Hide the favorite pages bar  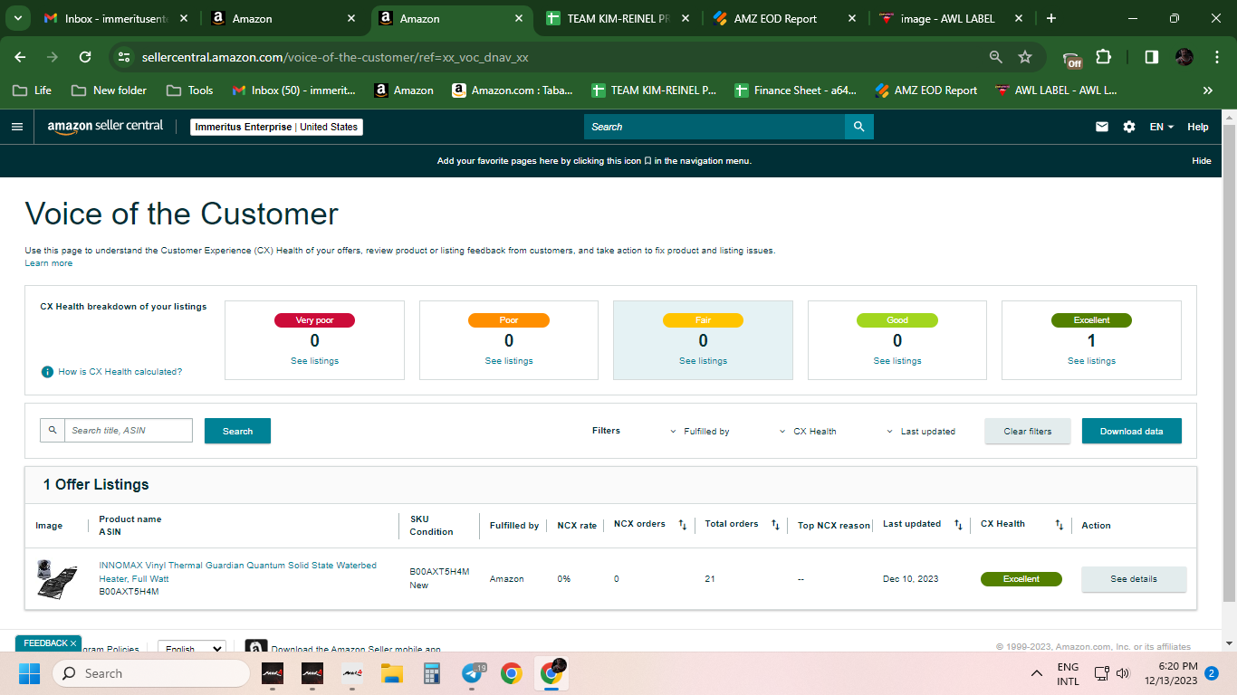click(x=1202, y=161)
